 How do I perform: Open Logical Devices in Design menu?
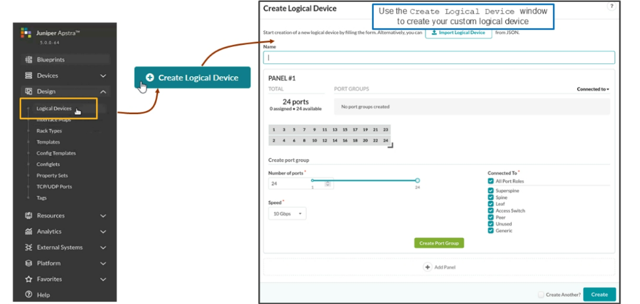pyautogui.click(x=54, y=108)
